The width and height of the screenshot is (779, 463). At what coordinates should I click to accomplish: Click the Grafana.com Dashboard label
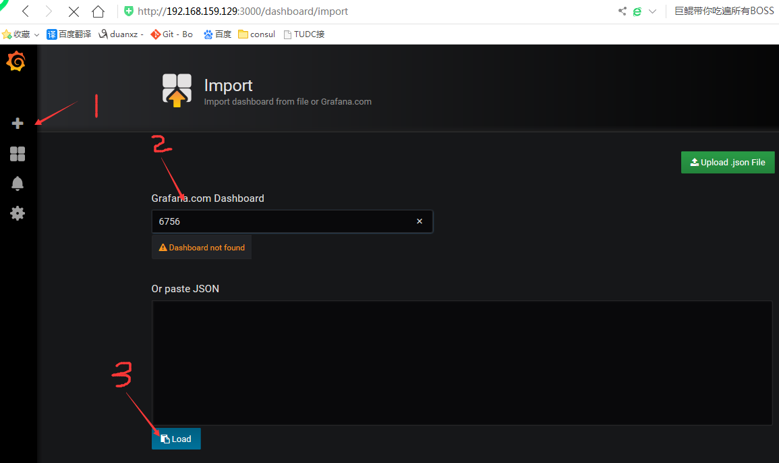[208, 198]
